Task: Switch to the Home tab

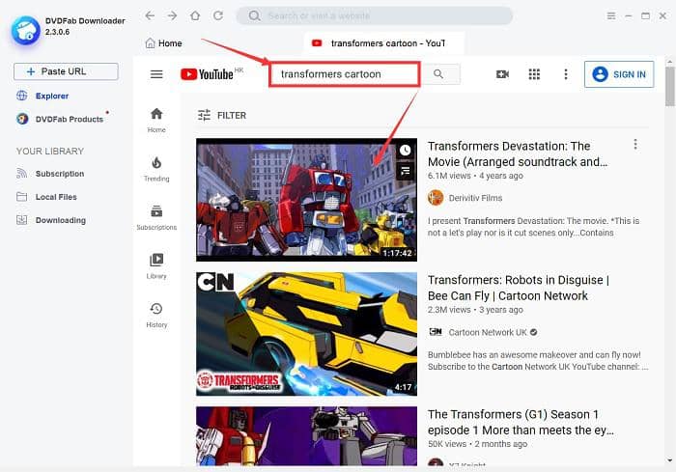Action: point(164,43)
